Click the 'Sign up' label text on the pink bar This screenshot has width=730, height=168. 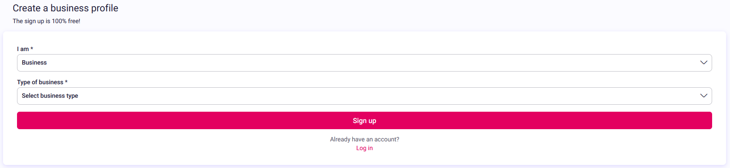point(365,121)
